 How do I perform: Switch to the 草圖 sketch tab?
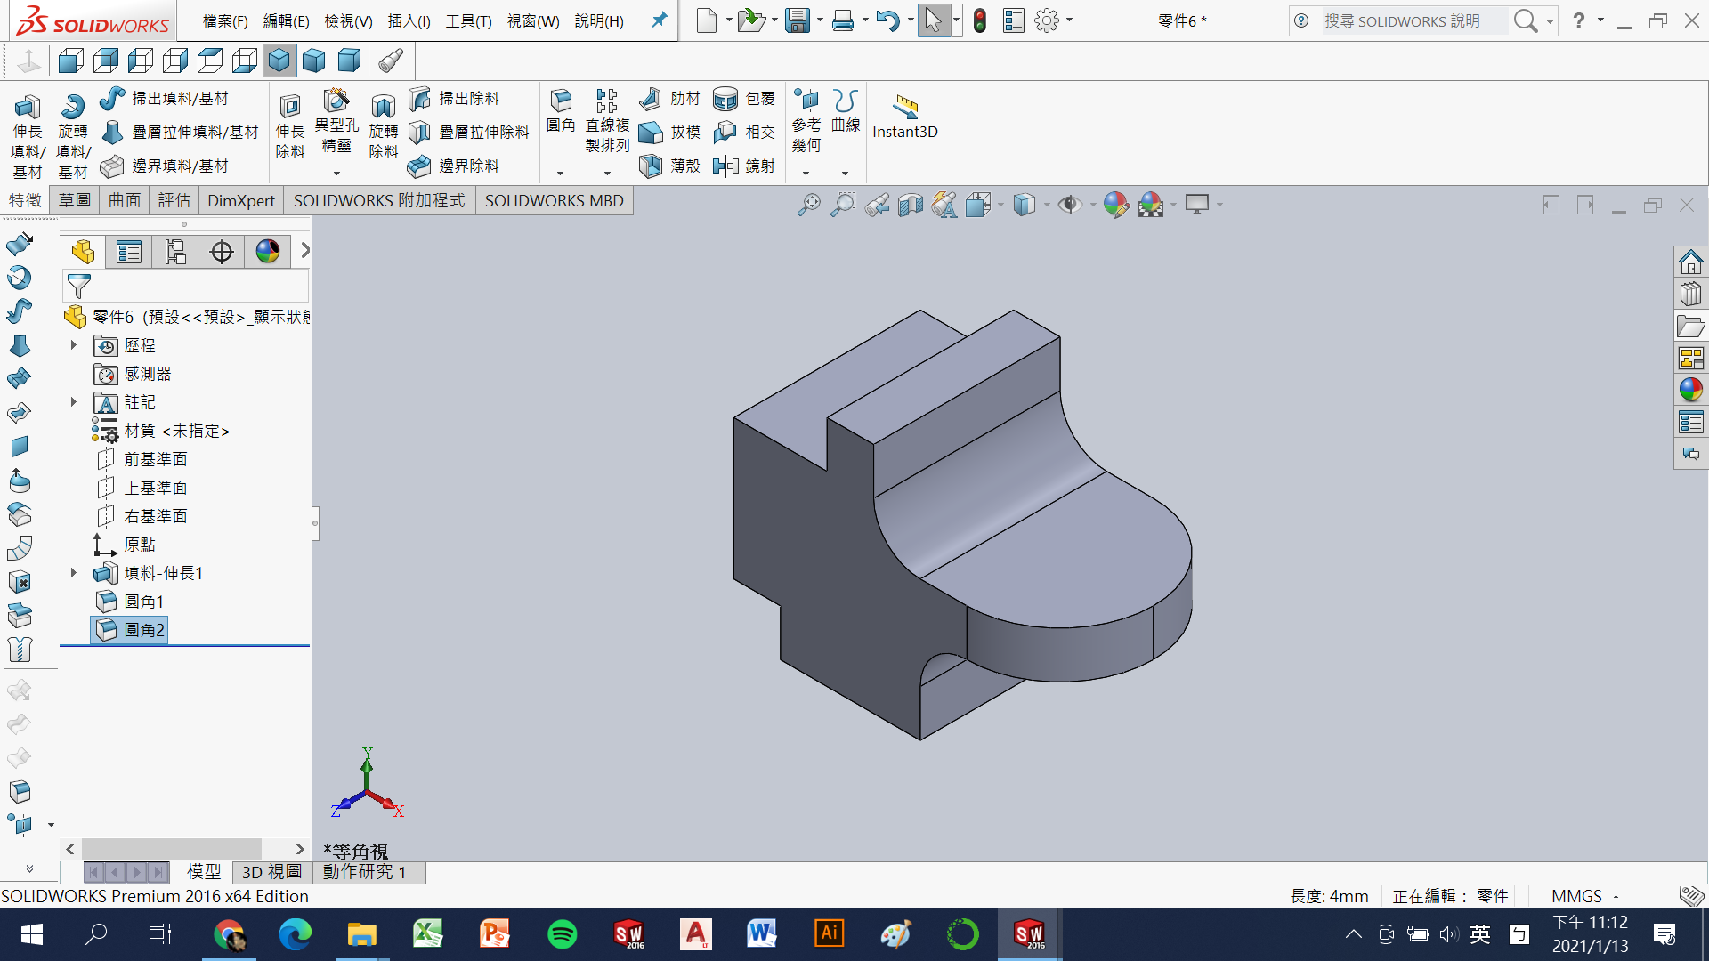[75, 201]
